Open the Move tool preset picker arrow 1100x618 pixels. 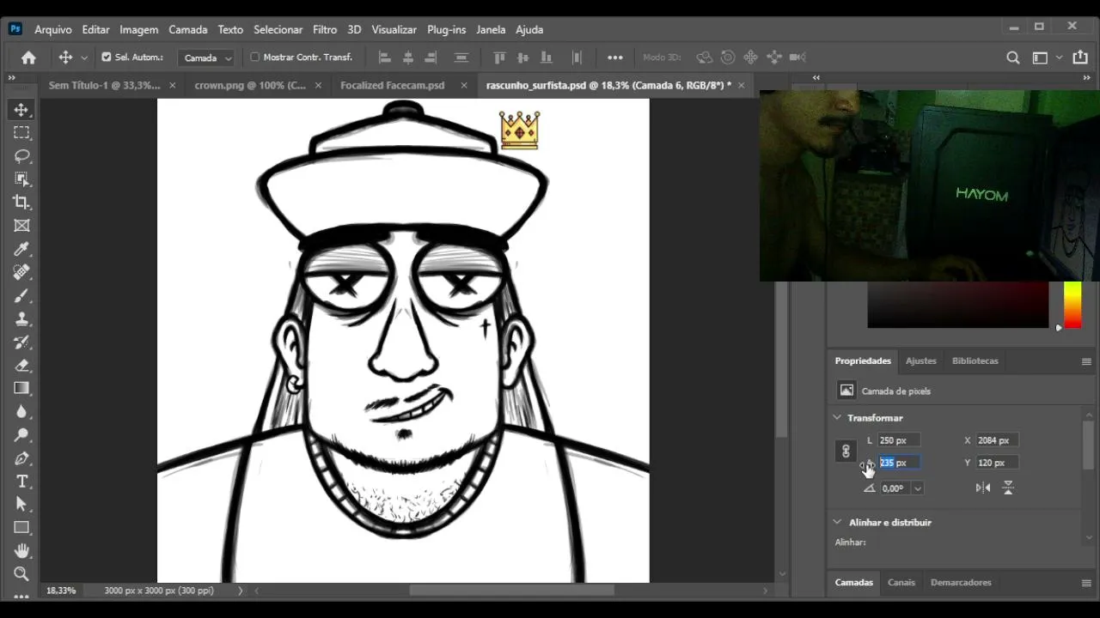coord(84,58)
